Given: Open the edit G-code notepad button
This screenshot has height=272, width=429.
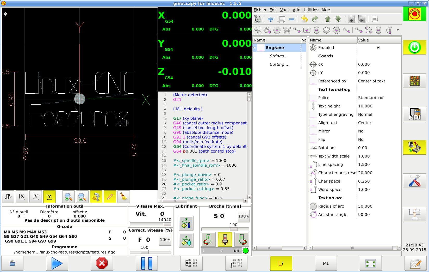Looking at the screenshot, I should pos(415,263).
